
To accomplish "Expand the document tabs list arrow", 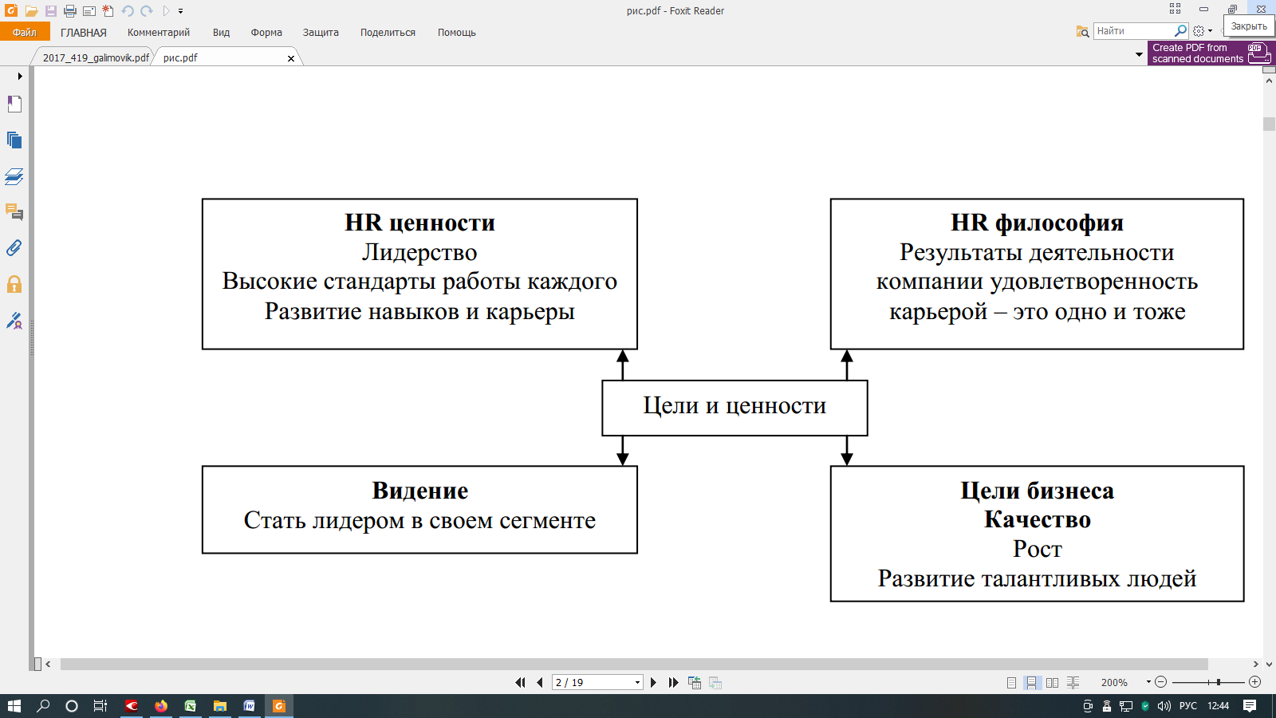I will 1139,54.
